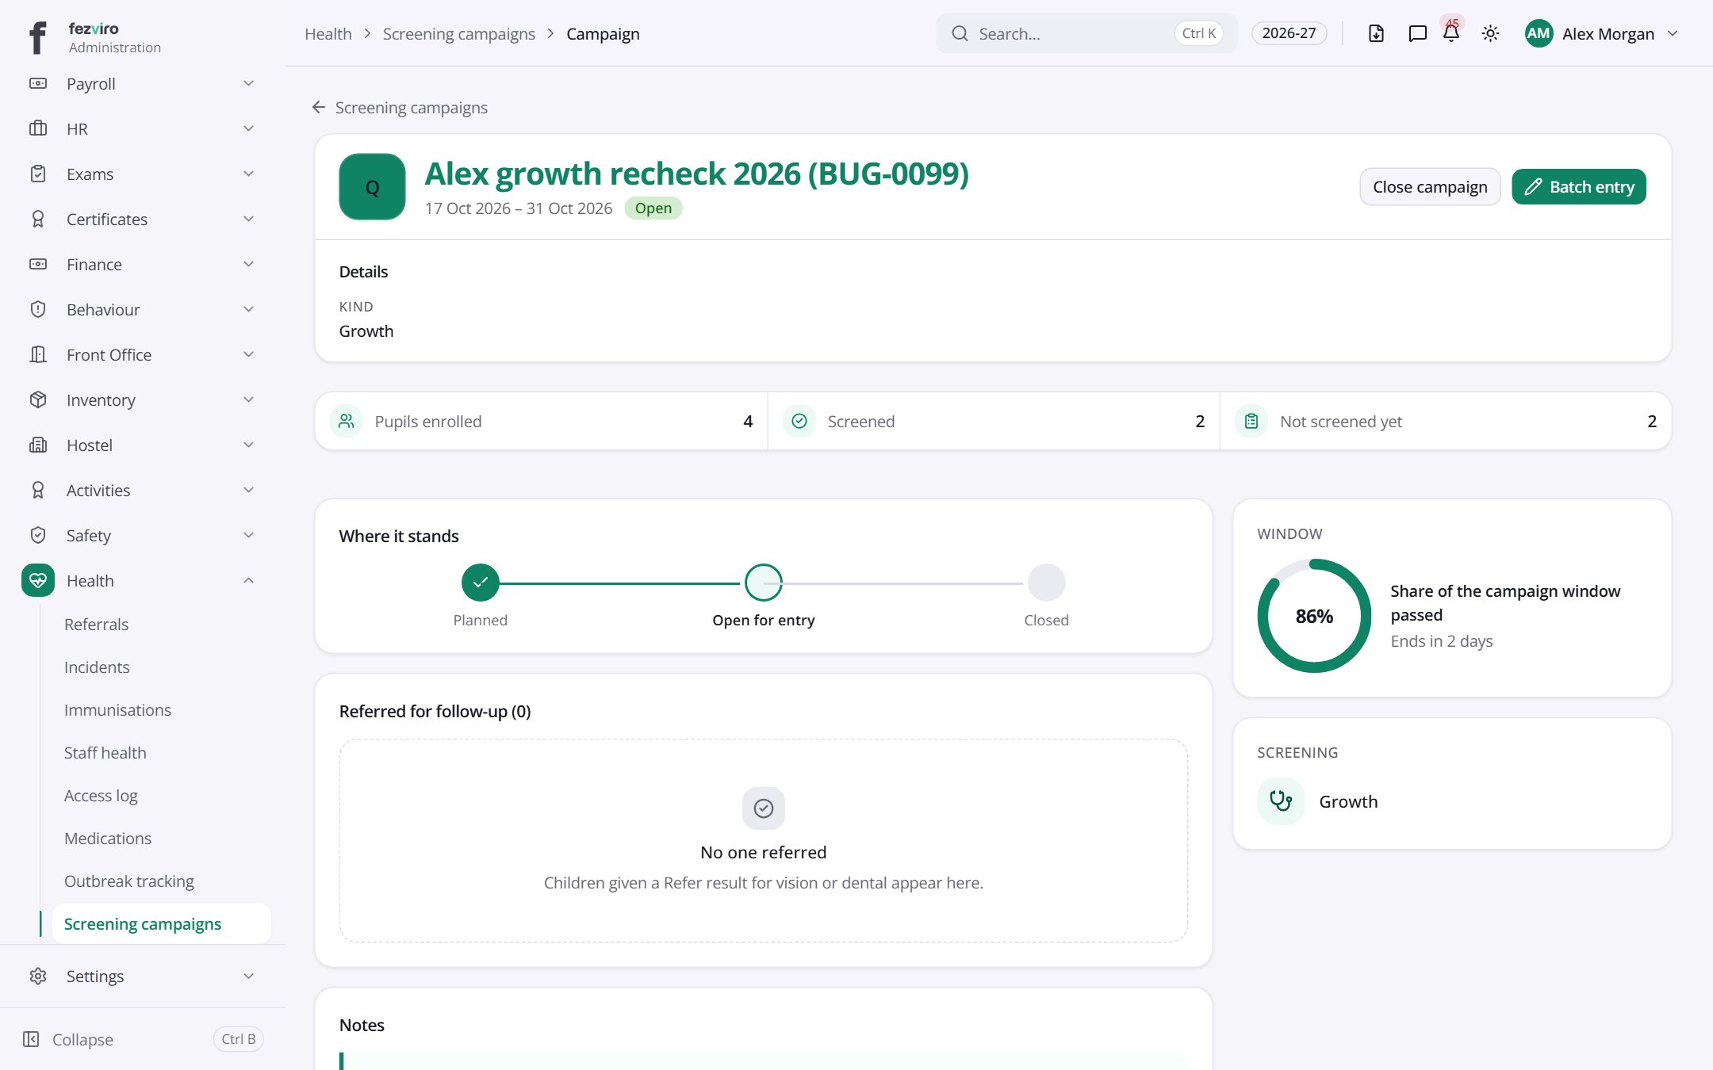Click the campaign Q badge icon
1713x1070 pixels.
pos(372,187)
